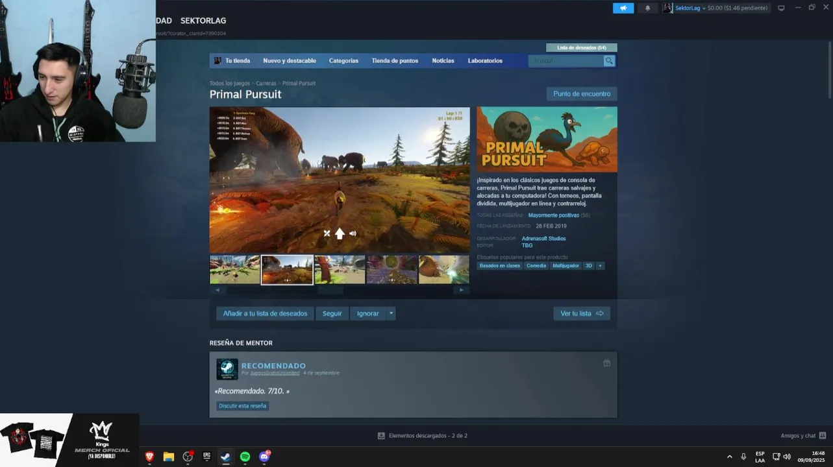Open Discord from the taskbar
Image resolution: width=833 pixels, height=467 pixels.
click(x=264, y=457)
